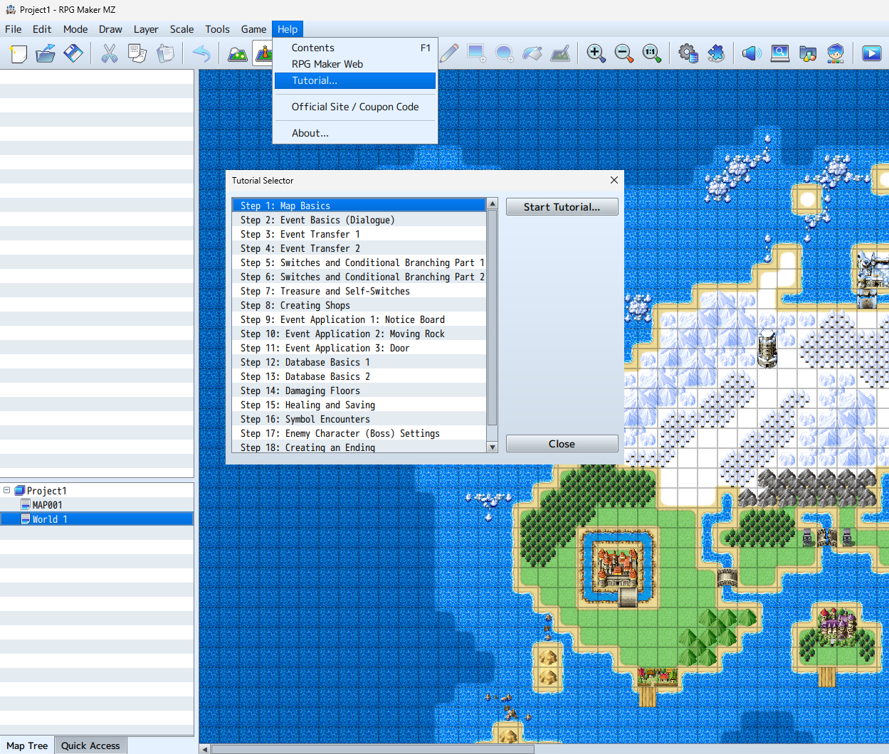Collapse the Project1 tree node
This screenshot has height=754, width=889.
coord(7,490)
